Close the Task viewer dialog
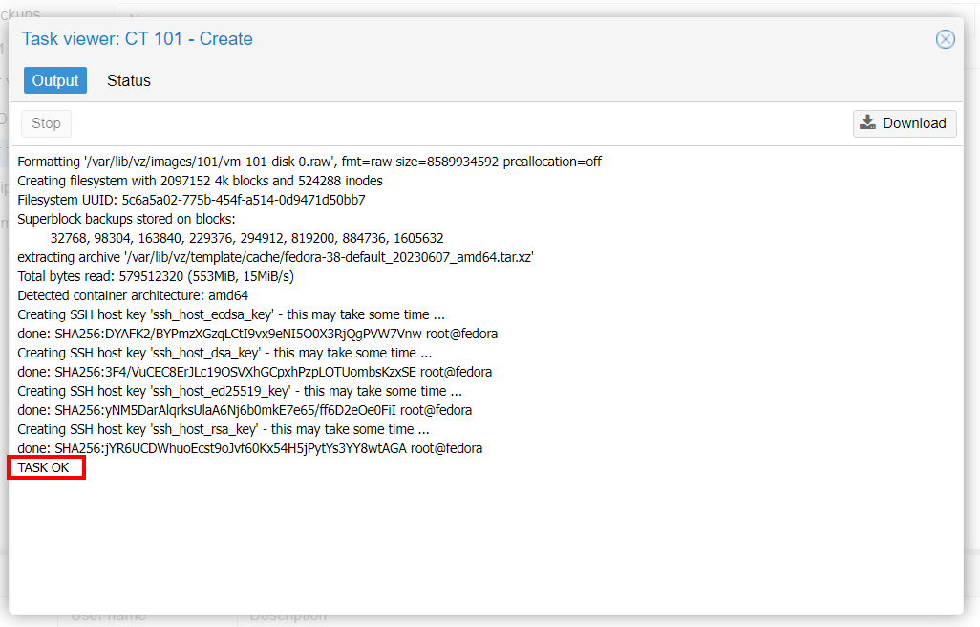980x627 pixels. coord(945,39)
